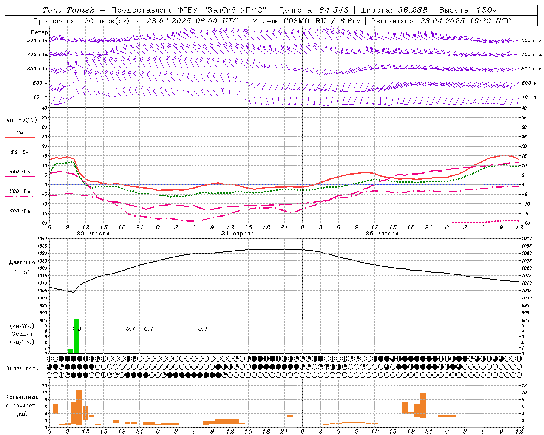Click the (гПа) unit under Давление

tap(22, 272)
